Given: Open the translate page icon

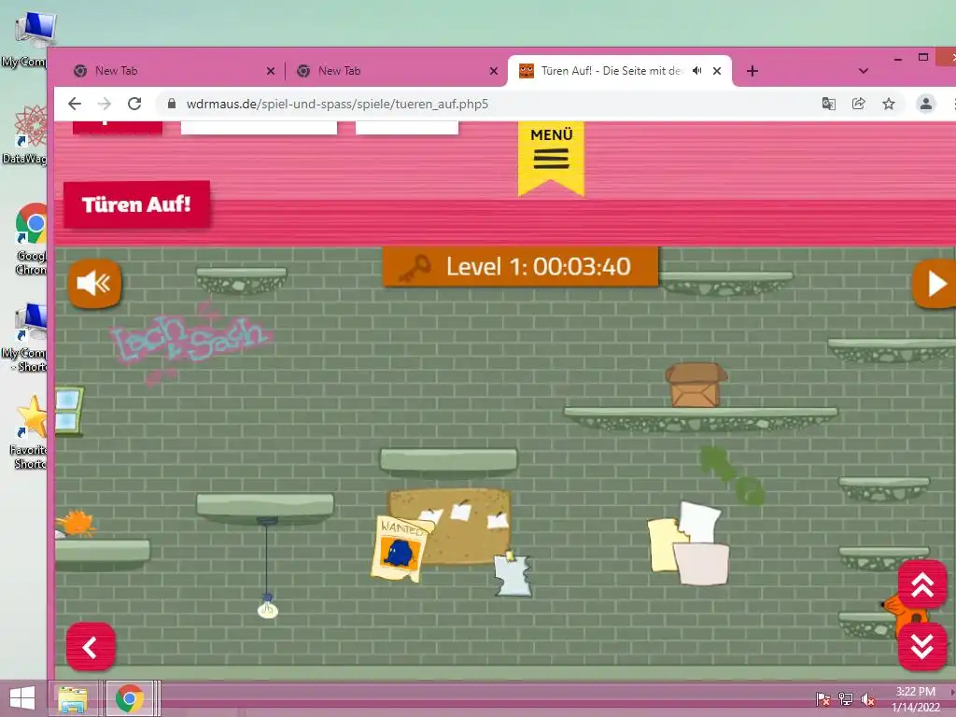Looking at the screenshot, I should click(x=829, y=104).
